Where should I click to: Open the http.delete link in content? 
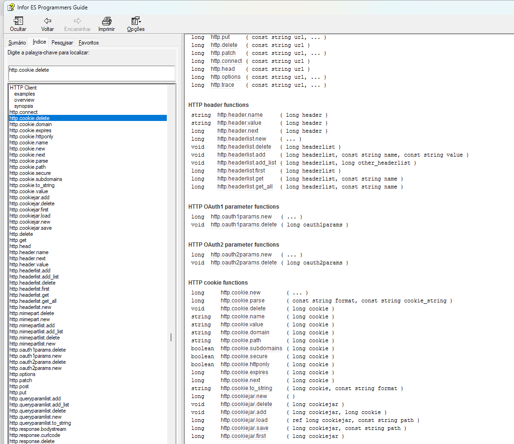(224, 45)
